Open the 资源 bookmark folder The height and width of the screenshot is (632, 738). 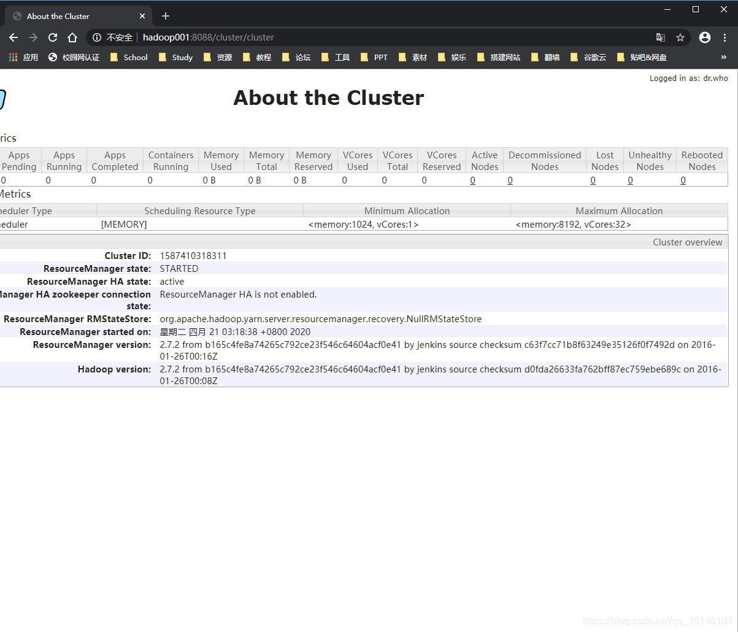218,57
